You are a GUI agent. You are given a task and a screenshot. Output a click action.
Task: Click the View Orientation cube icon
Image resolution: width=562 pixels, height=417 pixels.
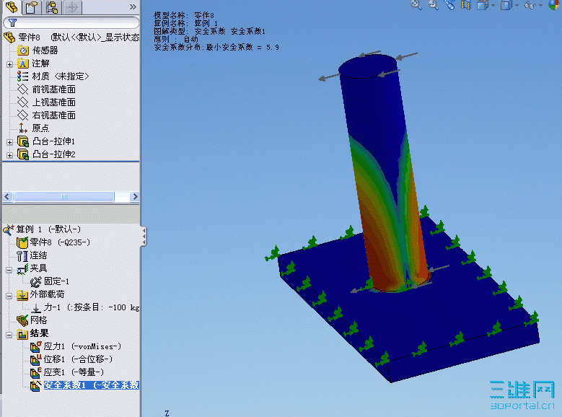click(x=483, y=4)
